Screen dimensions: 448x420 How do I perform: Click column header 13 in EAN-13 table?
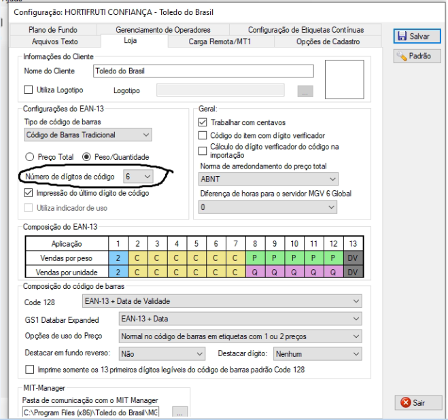coord(353,244)
